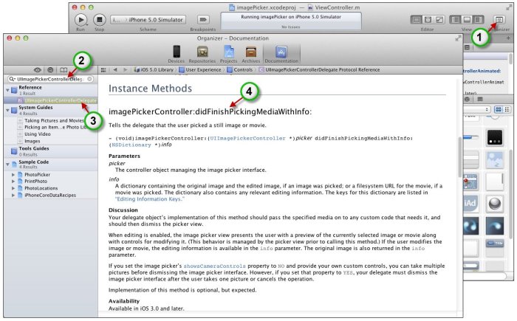Select the Documentation tab in Organizer

281,55
